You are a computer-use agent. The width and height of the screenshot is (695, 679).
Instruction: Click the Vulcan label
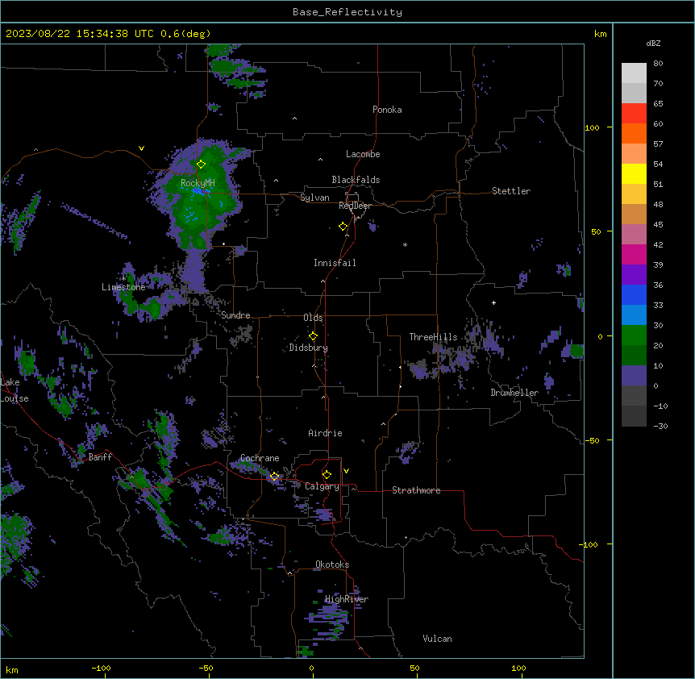[437, 639]
